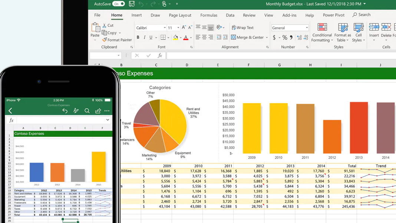
Task: Decrease font size with smaller A icon
Action: [190, 27]
